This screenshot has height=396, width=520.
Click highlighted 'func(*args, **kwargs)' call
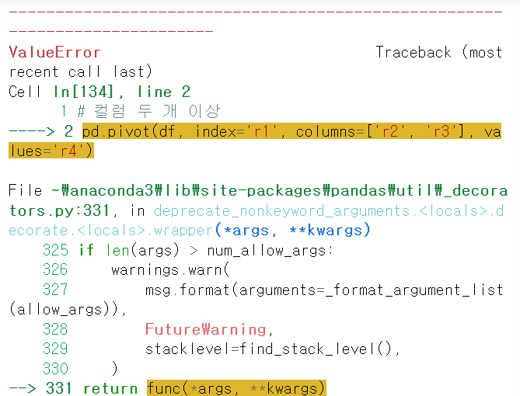[236, 388]
